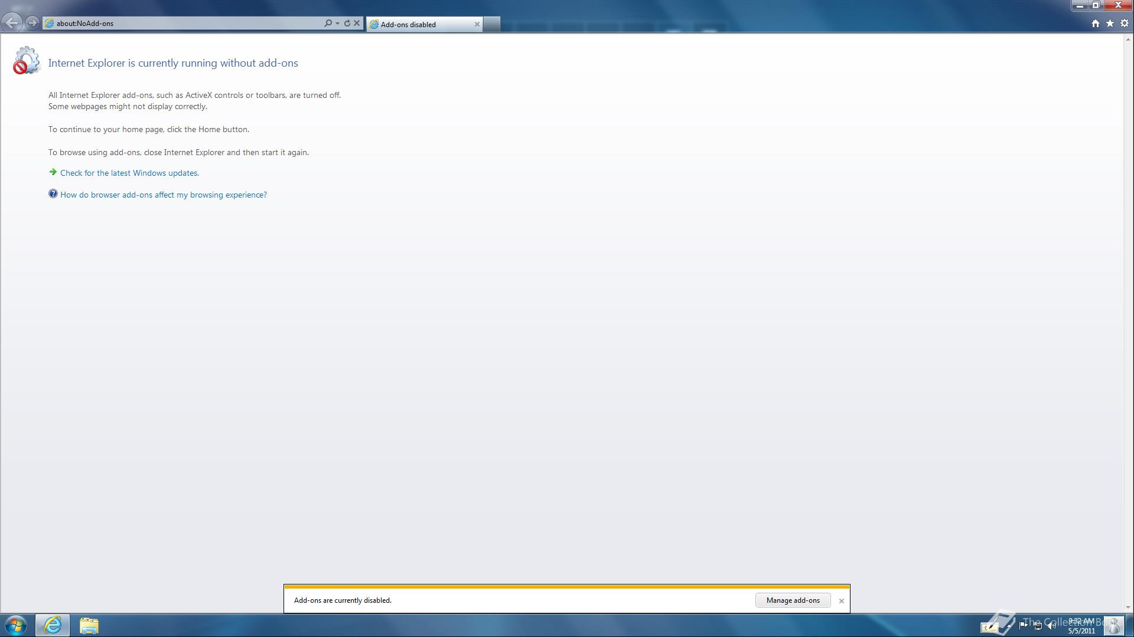Viewport: 1134px width, 637px height.
Task: Click the network tray icon
Action: pyautogui.click(x=1037, y=626)
